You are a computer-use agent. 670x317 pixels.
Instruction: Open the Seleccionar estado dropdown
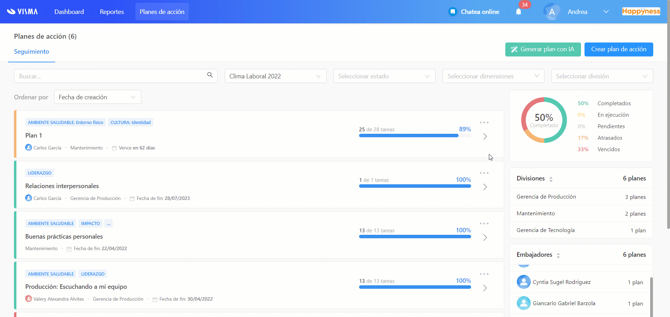pos(384,76)
